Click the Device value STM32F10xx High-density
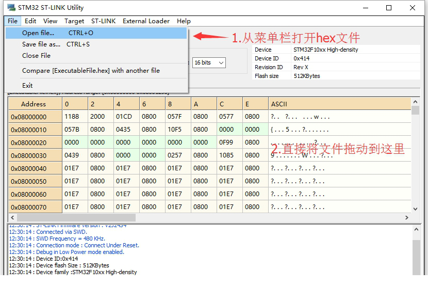The height and width of the screenshot is (286, 428). [325, 50]
